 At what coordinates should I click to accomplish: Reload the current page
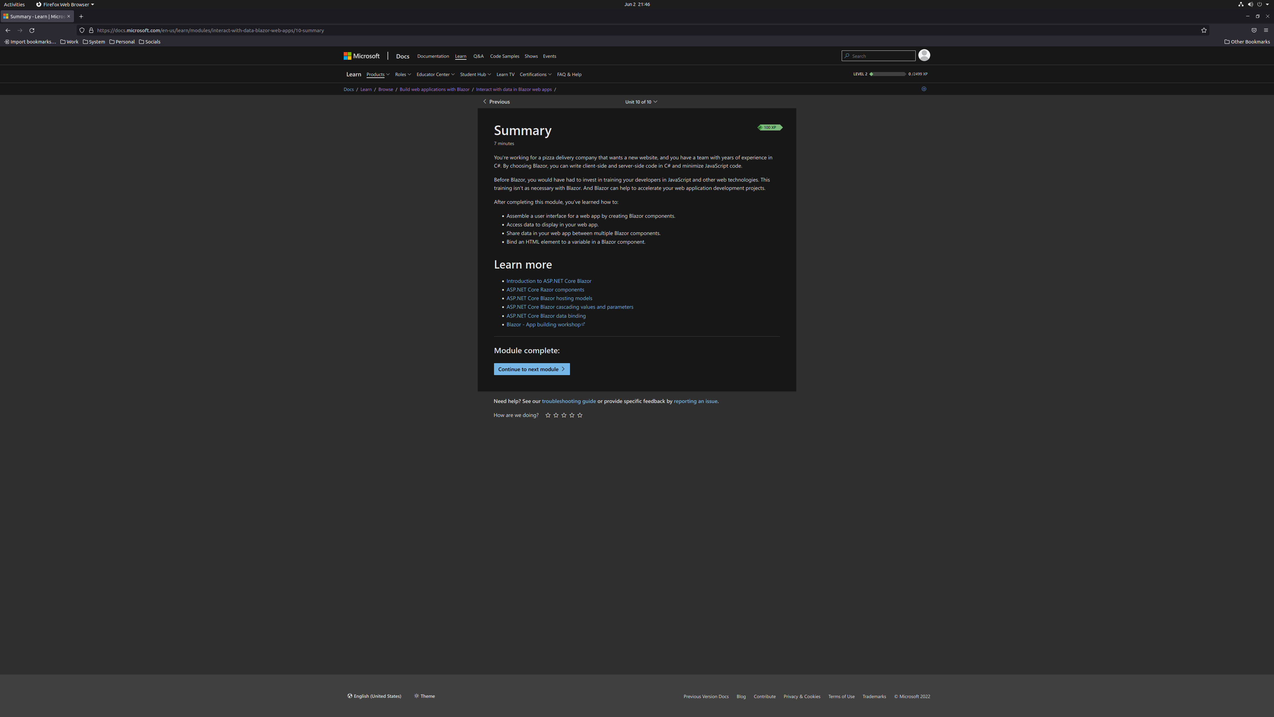coord(32,30)
